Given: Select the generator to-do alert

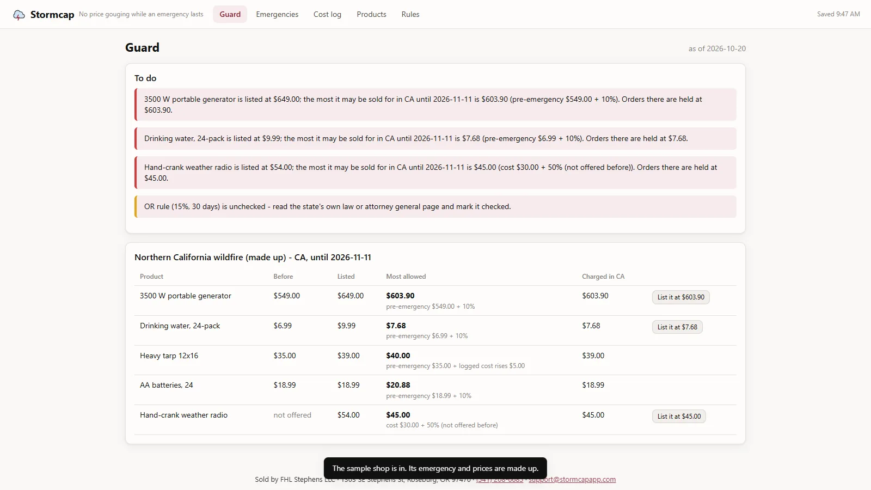Looking at the screenshot, I should pyautogui.click(x=436, y=105).
